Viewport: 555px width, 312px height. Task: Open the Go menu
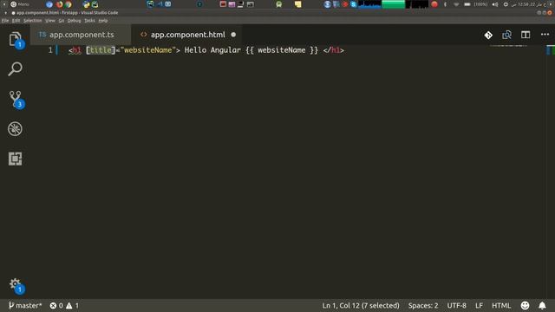pos(62,21)
